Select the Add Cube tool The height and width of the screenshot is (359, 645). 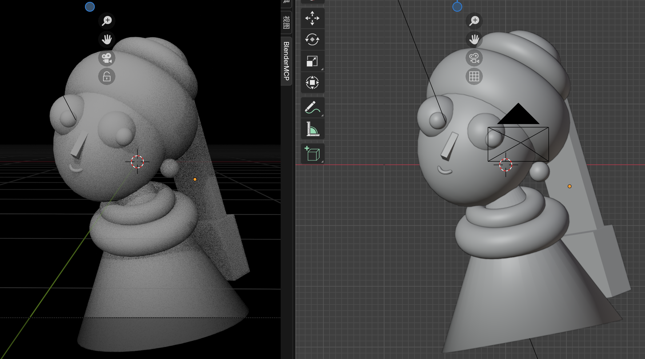point(312,153)
